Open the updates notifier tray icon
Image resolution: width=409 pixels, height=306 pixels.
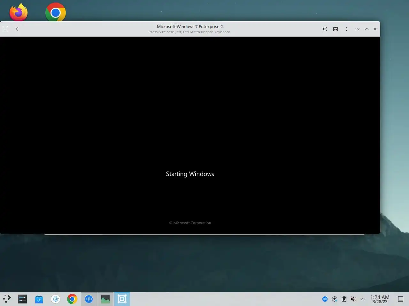click(335, 299)
